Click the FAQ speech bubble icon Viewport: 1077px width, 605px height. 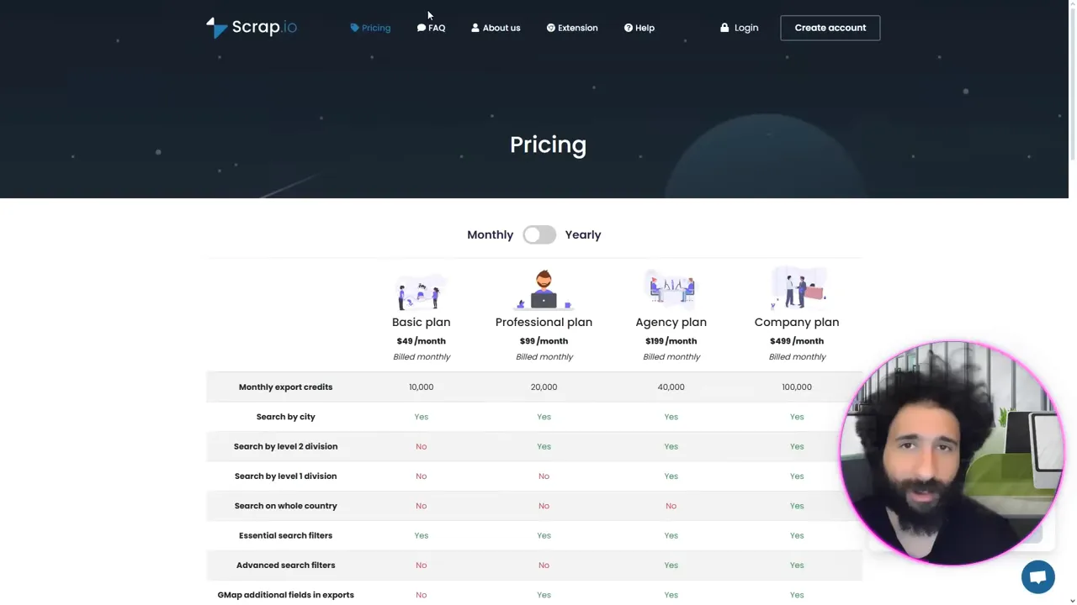click(422, 28)
